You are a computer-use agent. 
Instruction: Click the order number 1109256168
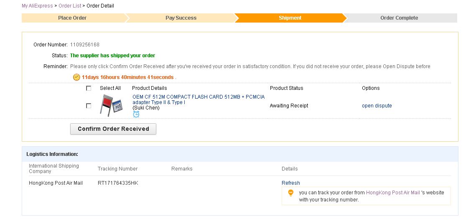click(x=85, y=45)
